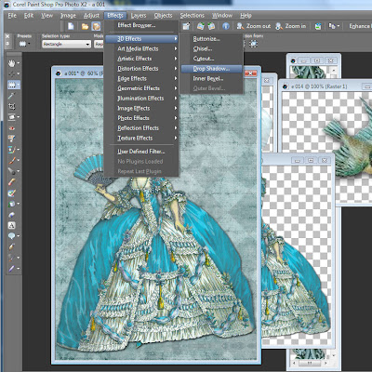This screenshot has width=372, height=372.
Task: Open the Presets dropdown
Action: tap(24, 44)
